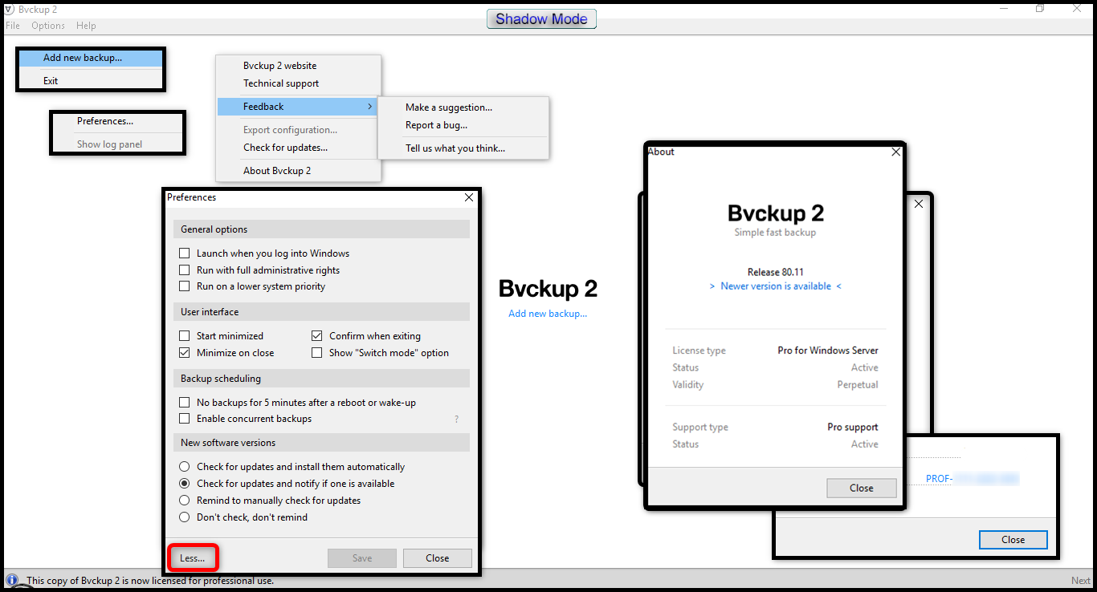Click the Perpetual validity value
The width and height of the screenshot is (1097, 592).
(x=858, y=385)
